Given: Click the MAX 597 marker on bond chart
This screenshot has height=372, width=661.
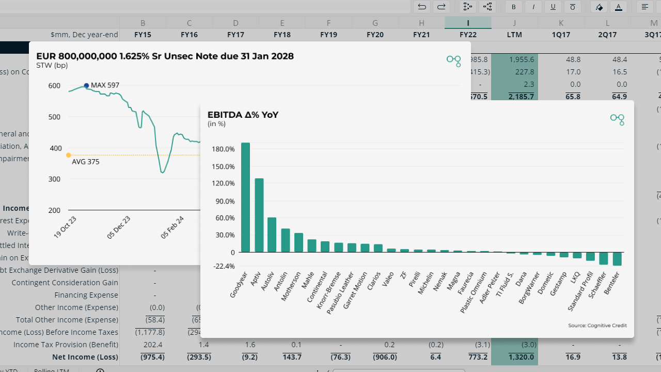Looking at the screenshot, I should 86,85.
